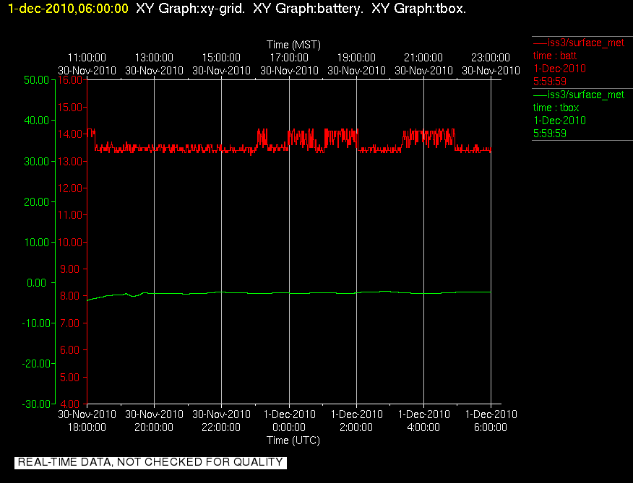Click the REAL-TIME DATA quality notice banner
This screenshot has width=633, height=483.
click(150, 462)
